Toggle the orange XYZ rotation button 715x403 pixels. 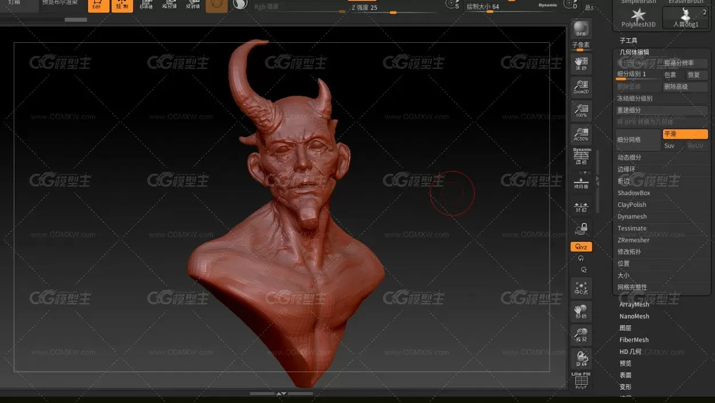click(581, 247)
